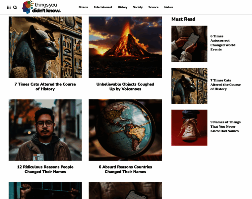
Task: Open '9 Names of Things' sidebar article
Action: click(x=225, y=126)
